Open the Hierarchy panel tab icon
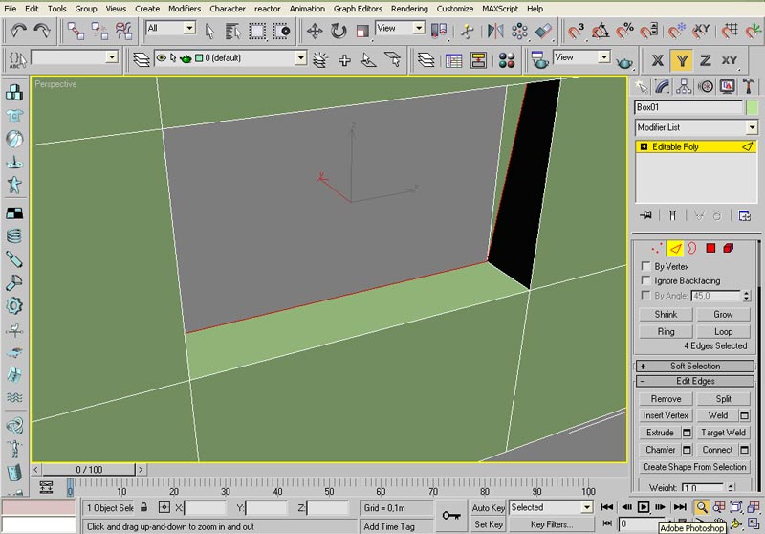765x534 pixels. tap(684, 87)
